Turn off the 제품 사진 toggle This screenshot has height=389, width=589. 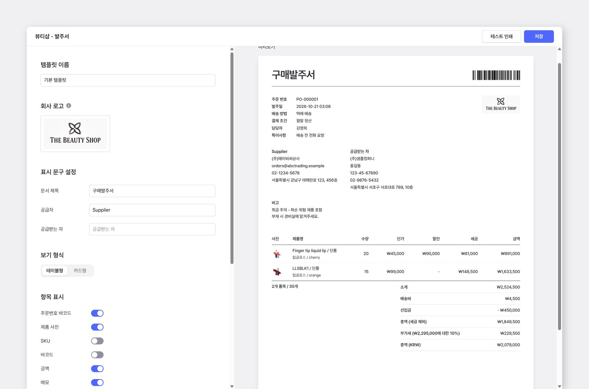click(97, 327)
